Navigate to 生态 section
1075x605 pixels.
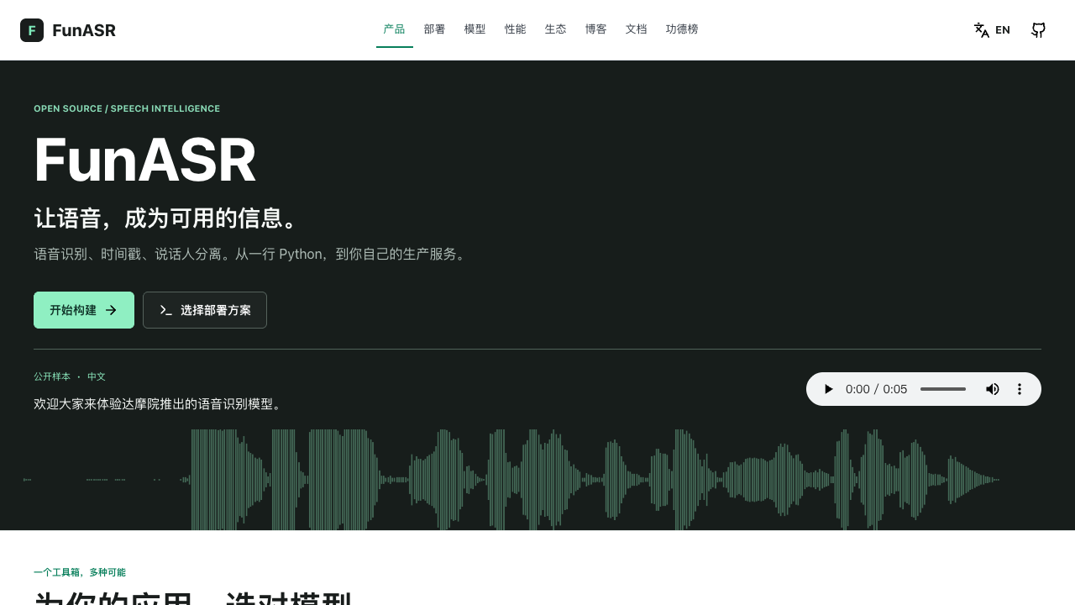click(x=556, y=29)
